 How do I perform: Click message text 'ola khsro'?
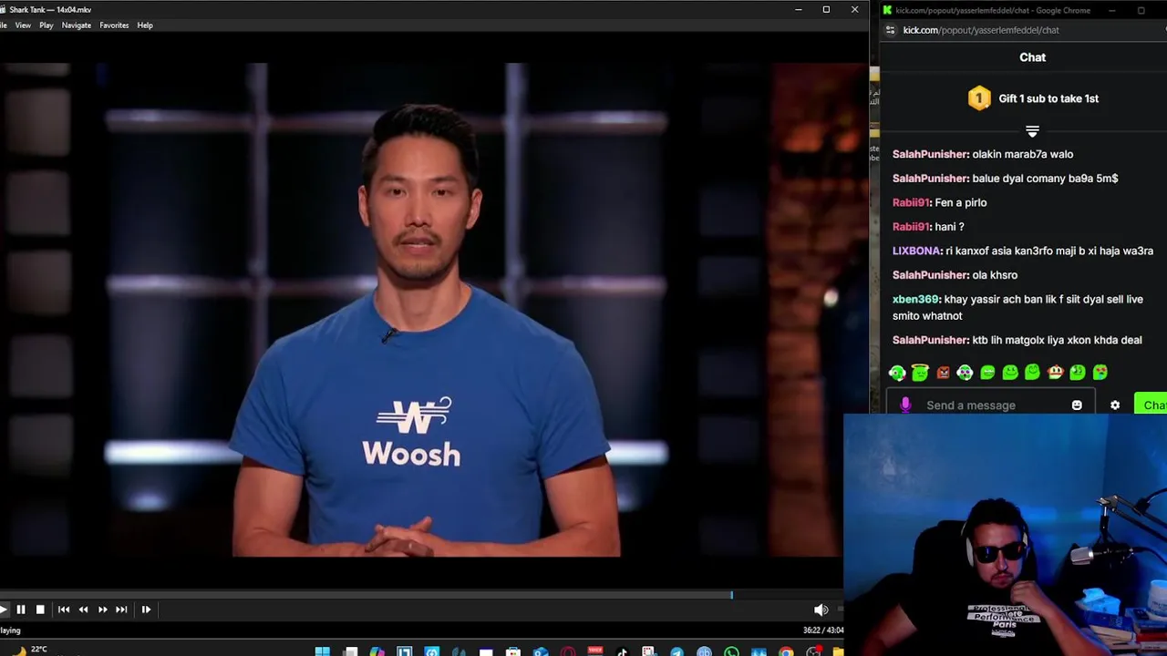coord(995,275)
